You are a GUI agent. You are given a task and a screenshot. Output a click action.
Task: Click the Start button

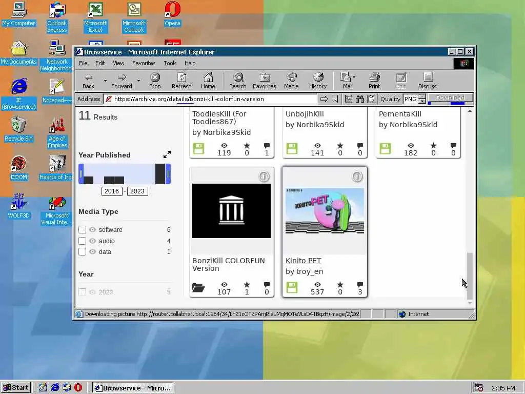point(16,388)
